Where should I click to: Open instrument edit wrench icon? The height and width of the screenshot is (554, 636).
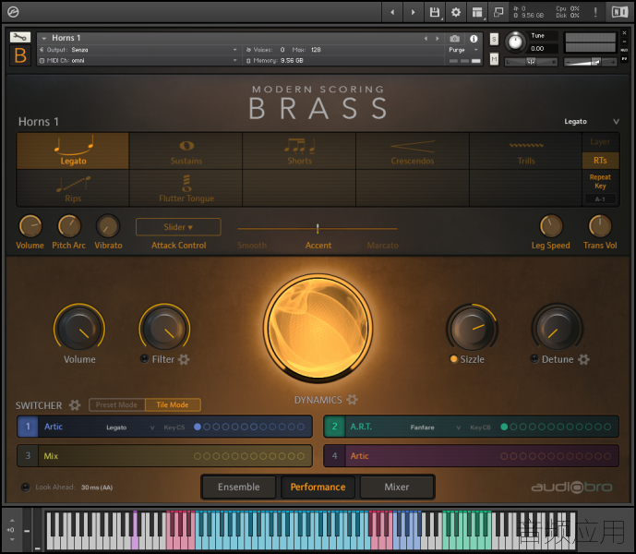pyautogui.click(x=20, y=38)
